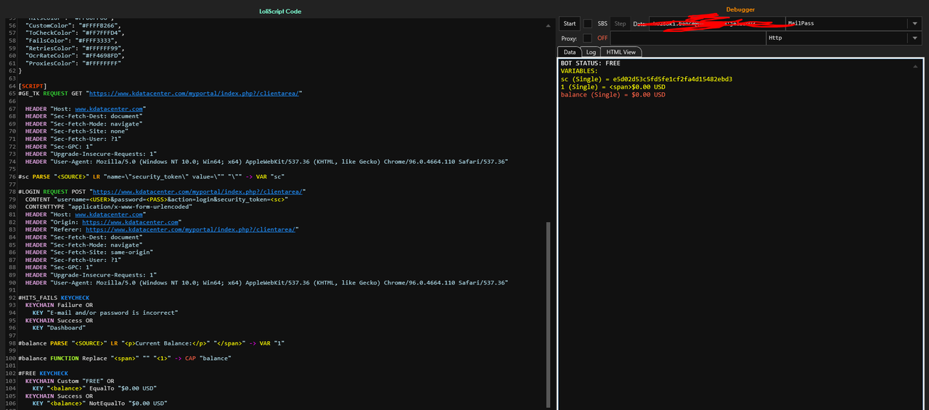Open the Referer header clientarea URL
929x410 pixels.
tap(191, 229)
